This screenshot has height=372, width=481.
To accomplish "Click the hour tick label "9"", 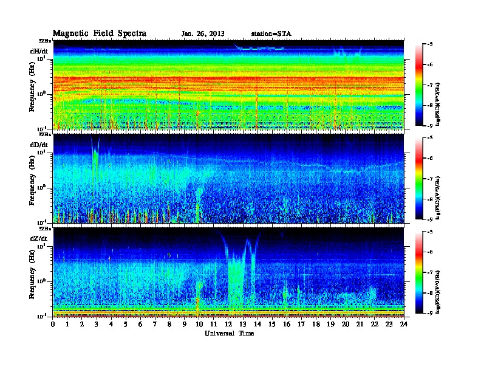I will [185, 325].
